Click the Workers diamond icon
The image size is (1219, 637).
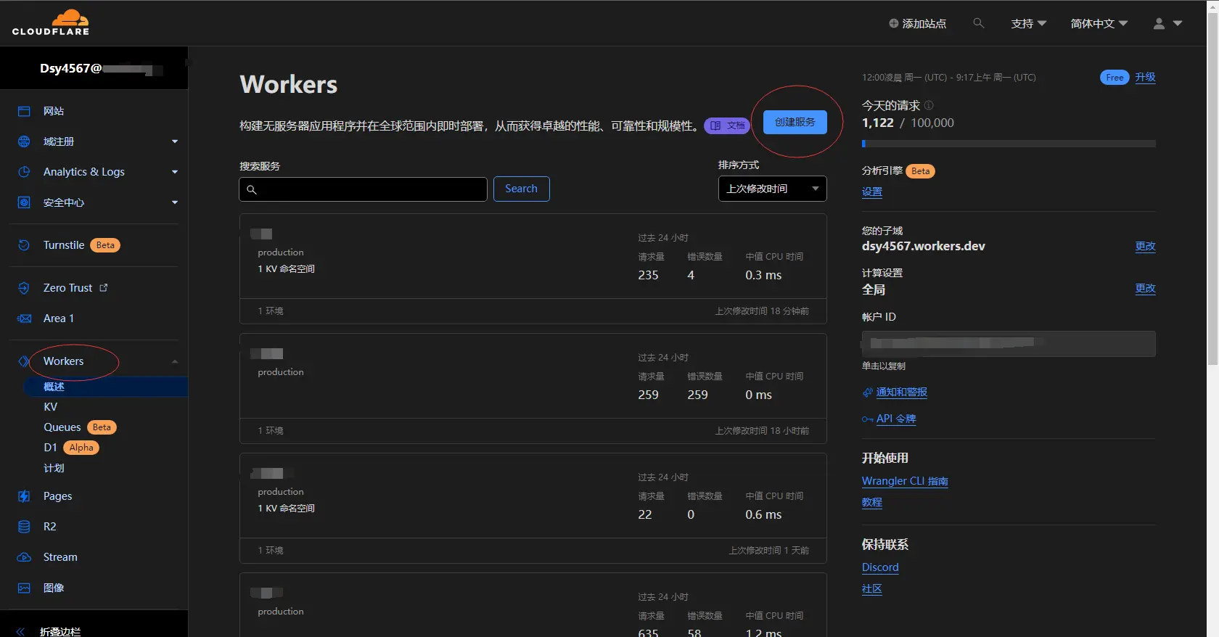(24, 361)
